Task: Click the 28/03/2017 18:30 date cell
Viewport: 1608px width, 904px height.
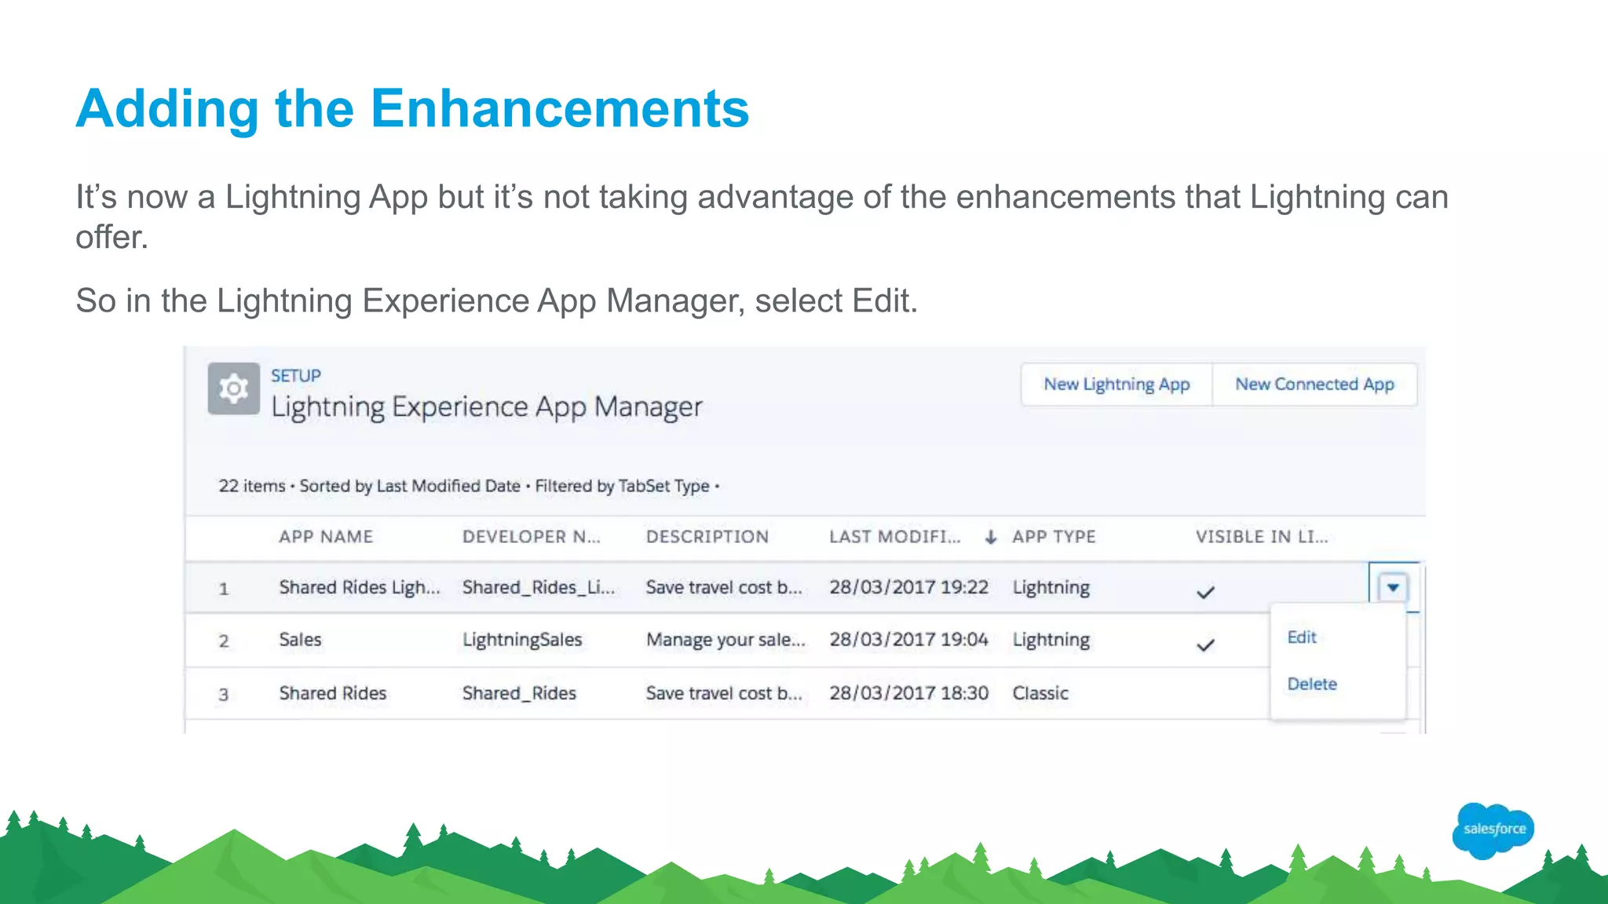Action: [x=908, y=693]
